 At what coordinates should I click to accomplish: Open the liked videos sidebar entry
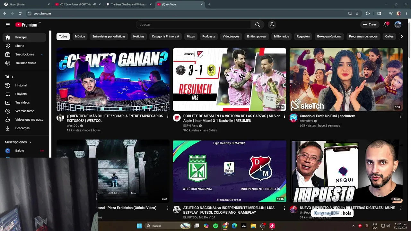click(24, 120)
